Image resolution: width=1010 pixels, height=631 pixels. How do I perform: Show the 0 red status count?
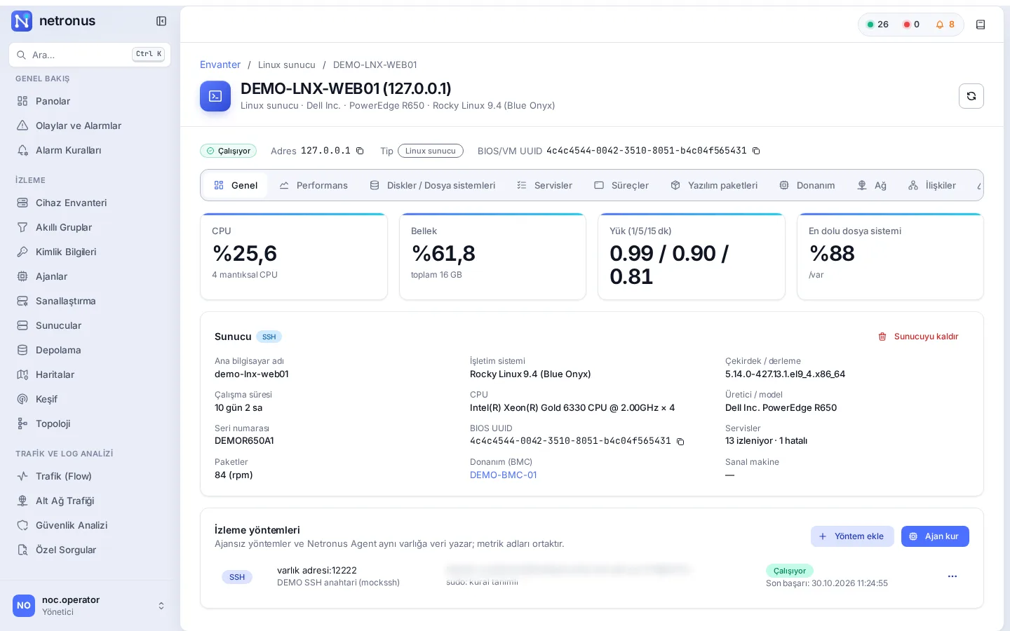912,25
